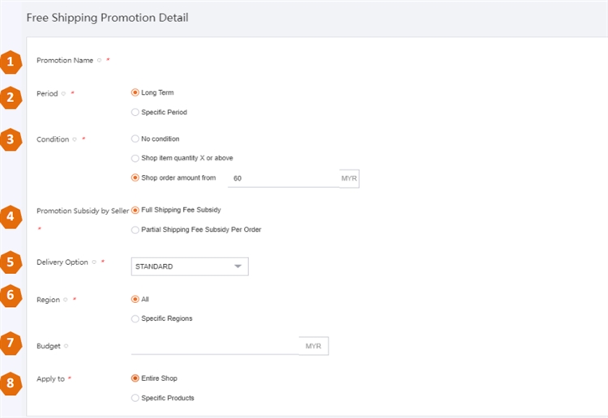Click the orange step 1 badge
This screenshot has height=418, width=608.
[x=11, y=61]
